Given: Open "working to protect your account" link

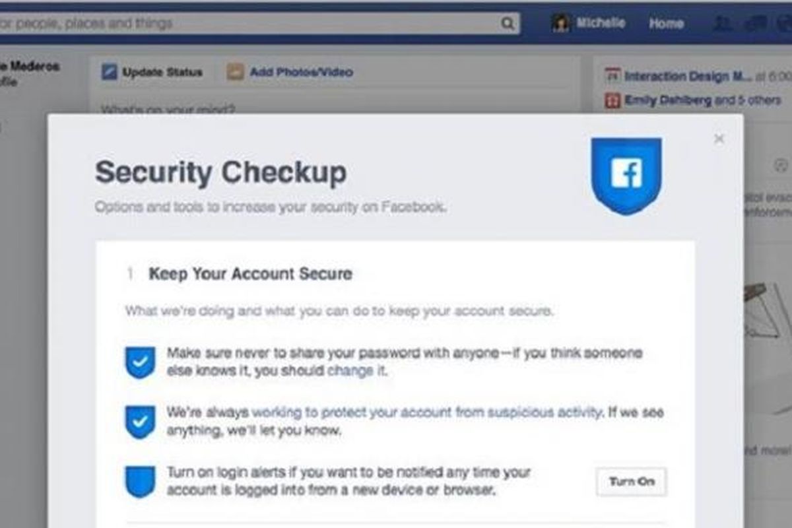Looking at the screenshot, I should (x=426, y=413).
